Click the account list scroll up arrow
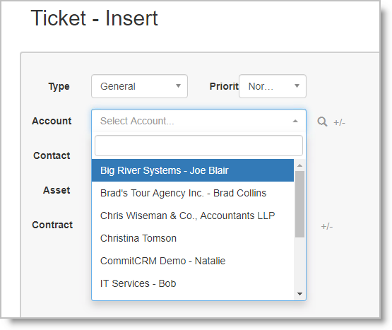The height and width of the screenshot is (330, 392). point(299,165)
